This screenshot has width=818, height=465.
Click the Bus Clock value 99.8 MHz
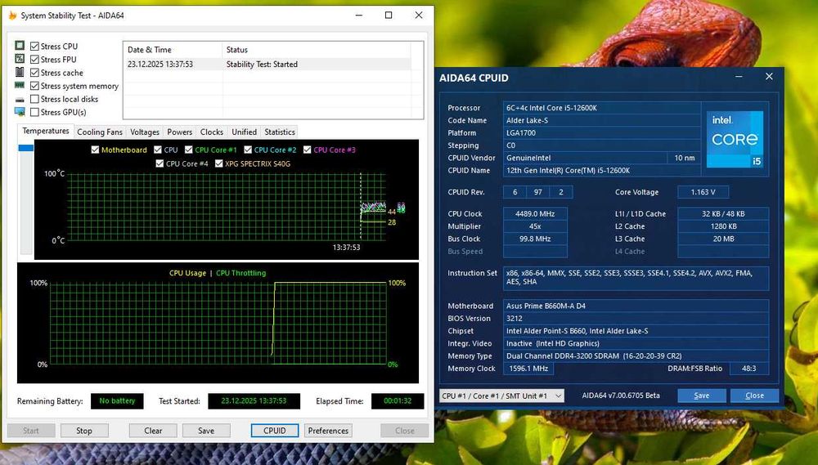[535, 239]
